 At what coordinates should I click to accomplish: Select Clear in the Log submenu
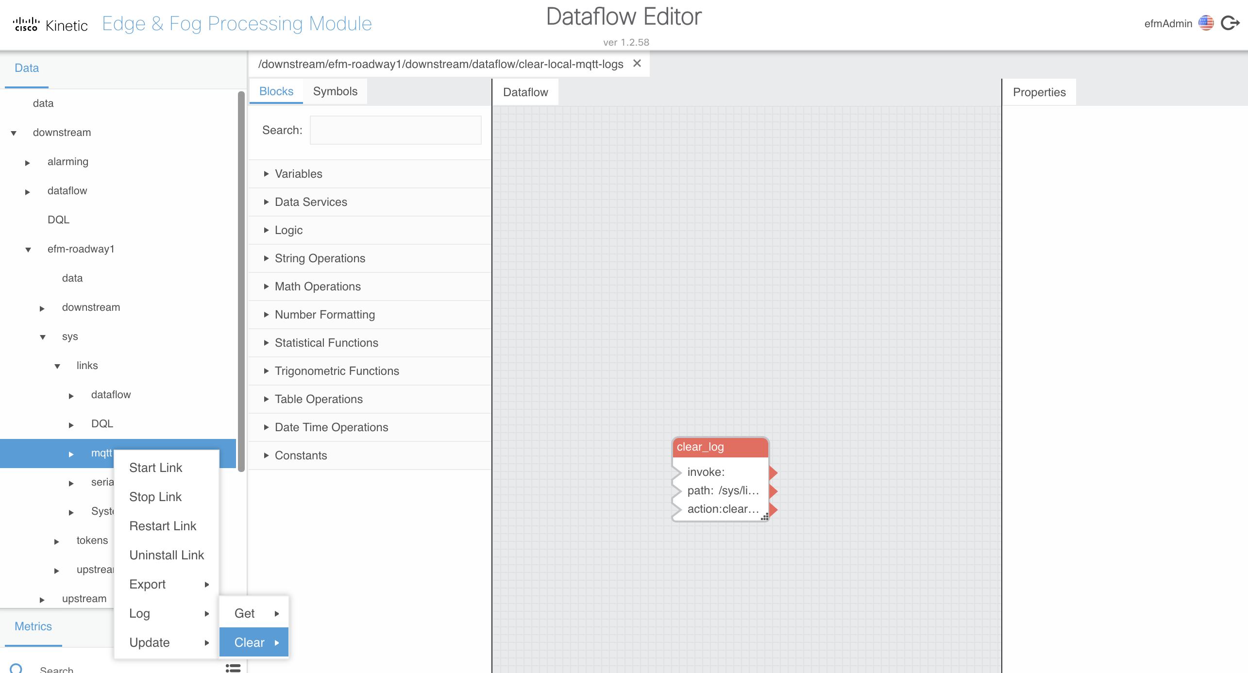254,642
